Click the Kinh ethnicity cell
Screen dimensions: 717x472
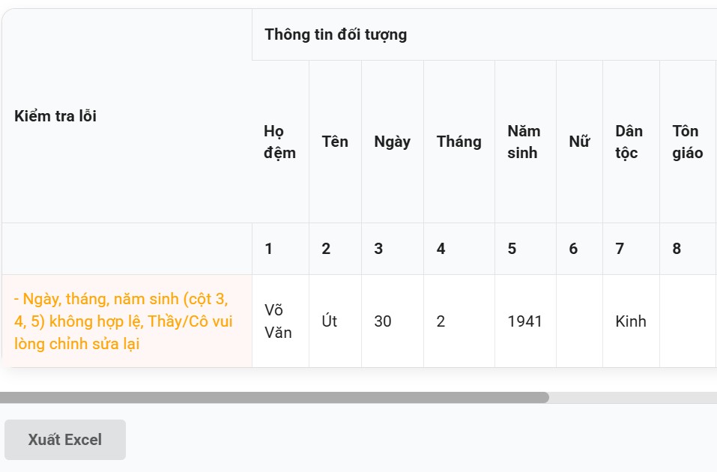(630, 321)
